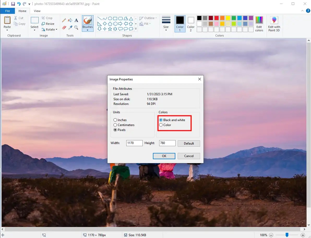Choose the Color picker tool
This screenshot has width=311, height=238.
[70, 27]
